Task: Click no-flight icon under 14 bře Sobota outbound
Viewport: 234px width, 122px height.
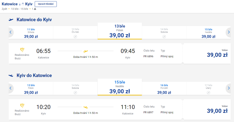Action: click(164, 37)
